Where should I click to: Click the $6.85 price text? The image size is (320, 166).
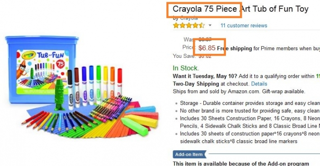pyautogui.click(x=207, y=48)
